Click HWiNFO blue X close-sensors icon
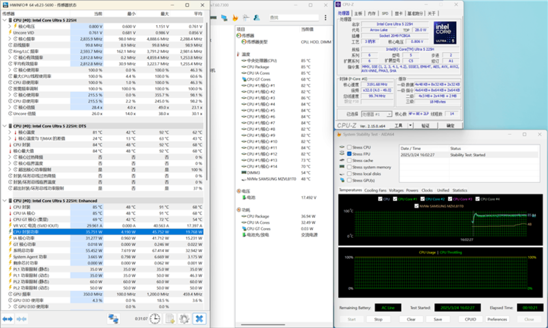548x328 pixels. click(x=199, y=318)
